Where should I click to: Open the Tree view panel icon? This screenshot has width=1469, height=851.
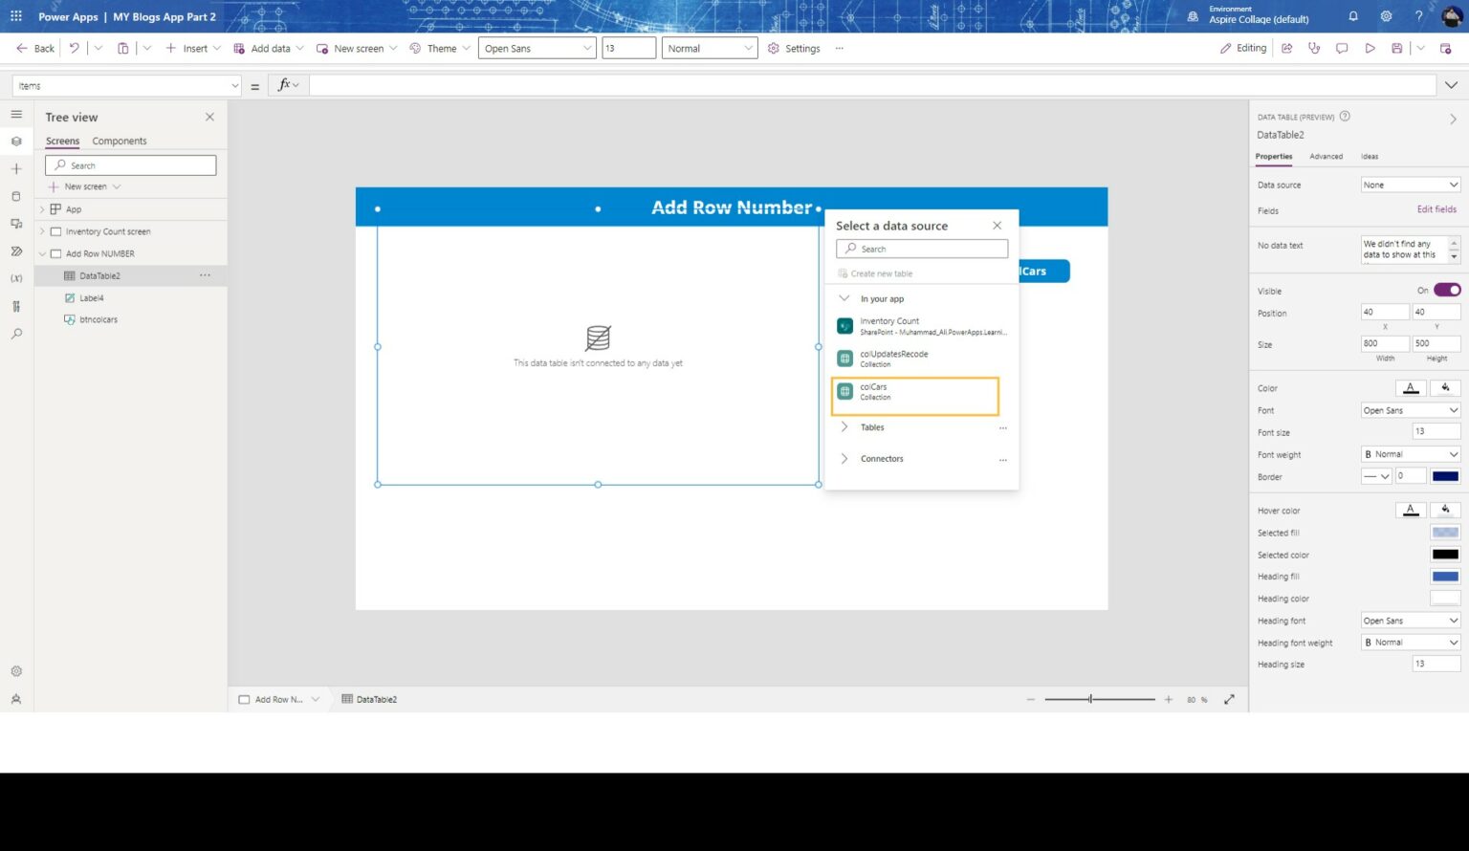15,141
